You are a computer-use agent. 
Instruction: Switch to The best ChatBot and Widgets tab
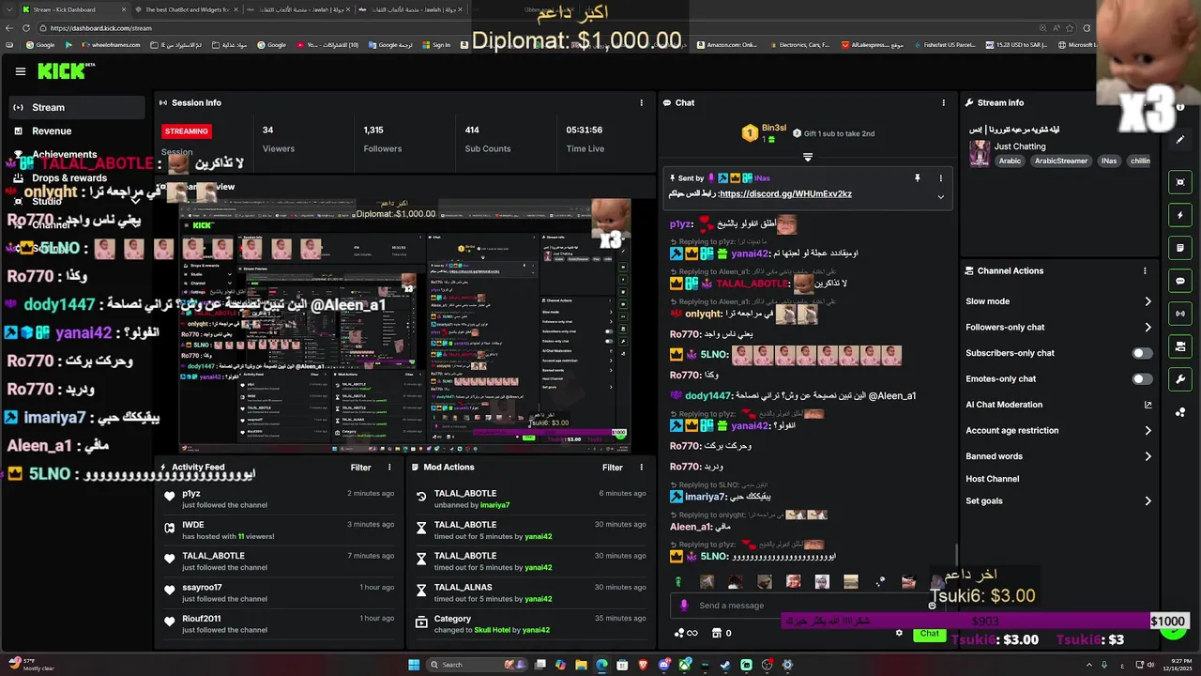click(x=187, y=9)
